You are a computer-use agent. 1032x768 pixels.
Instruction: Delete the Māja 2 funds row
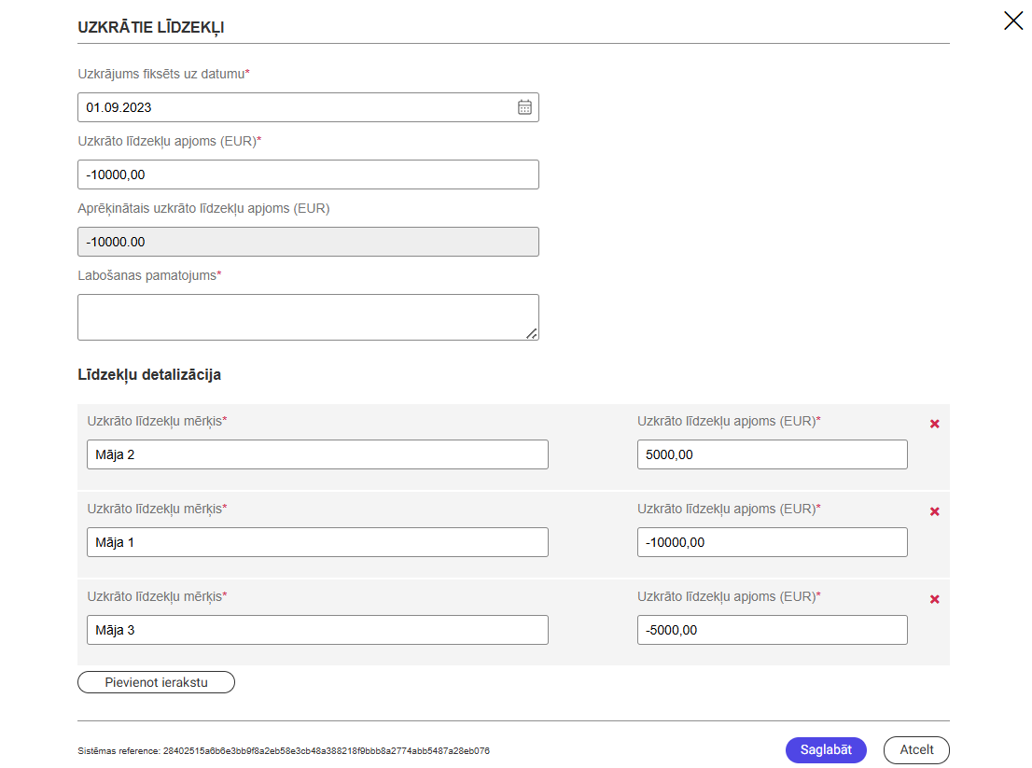coord(934,424)
